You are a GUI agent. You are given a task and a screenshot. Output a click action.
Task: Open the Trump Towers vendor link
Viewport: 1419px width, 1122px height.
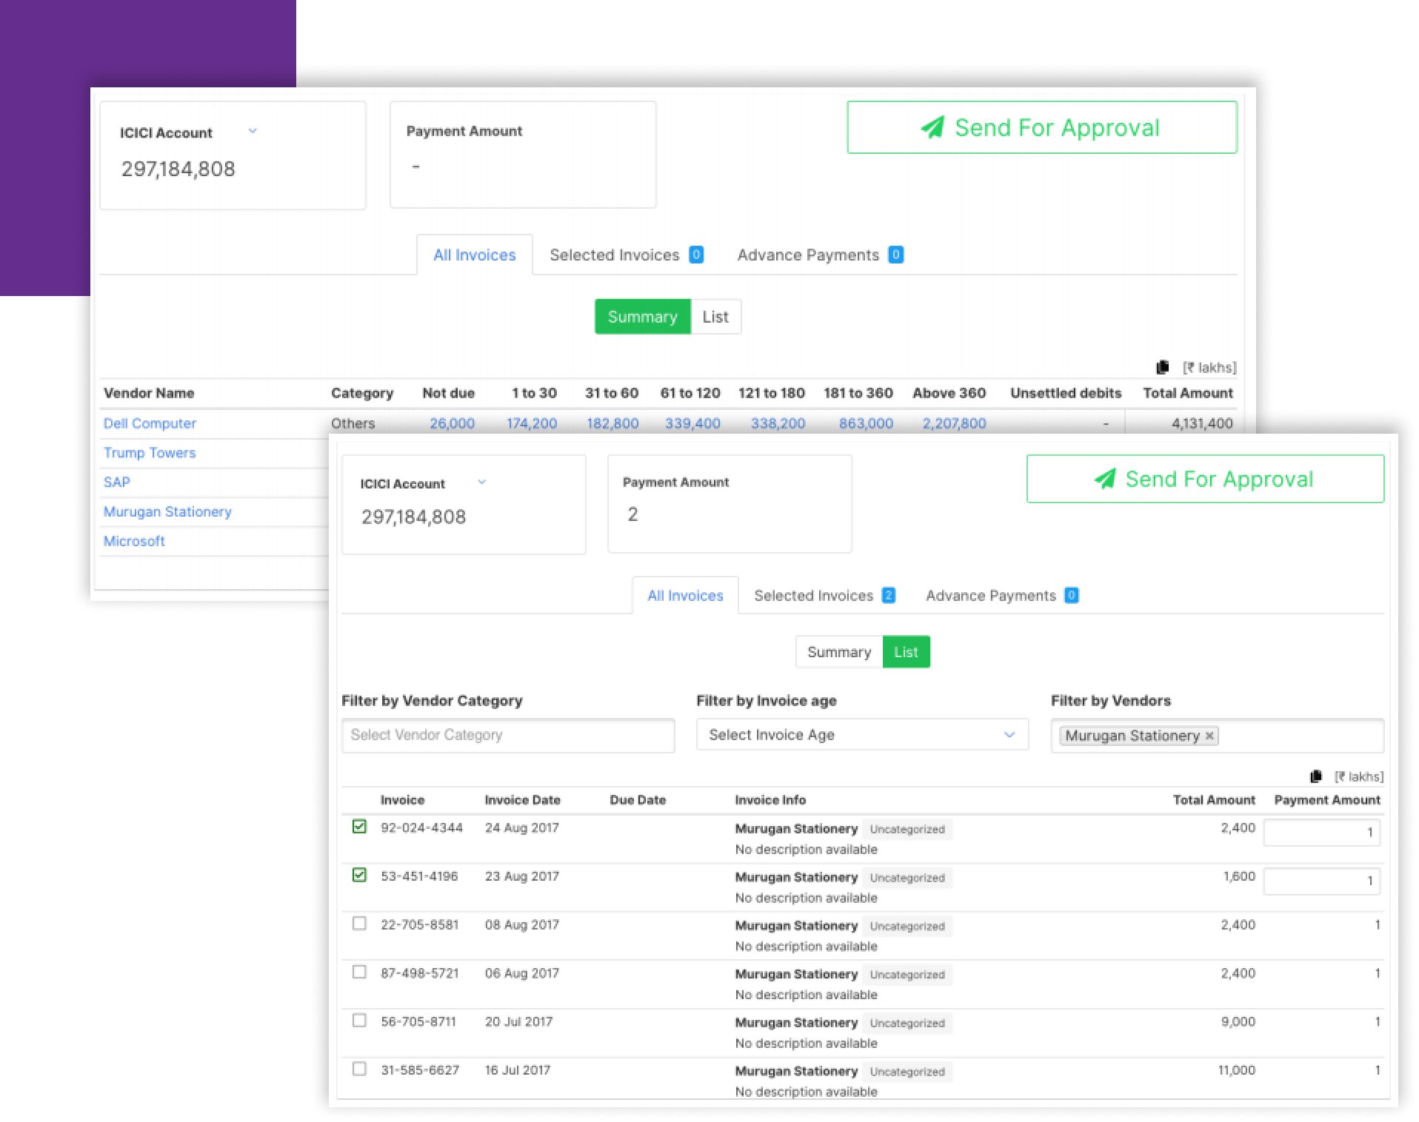(150, 453)
